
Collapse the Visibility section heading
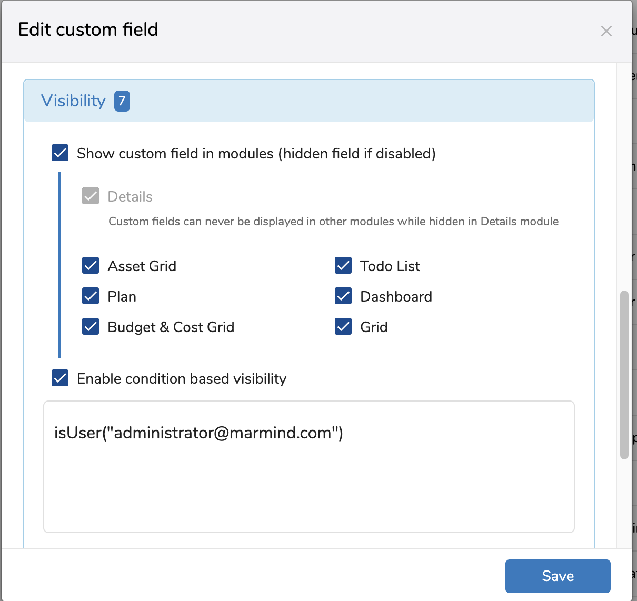(x=73, y=101)
